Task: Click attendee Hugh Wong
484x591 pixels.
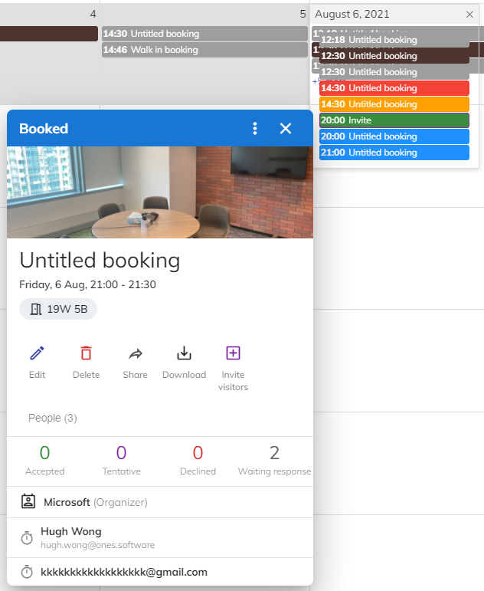Action: tap(70, 531)
